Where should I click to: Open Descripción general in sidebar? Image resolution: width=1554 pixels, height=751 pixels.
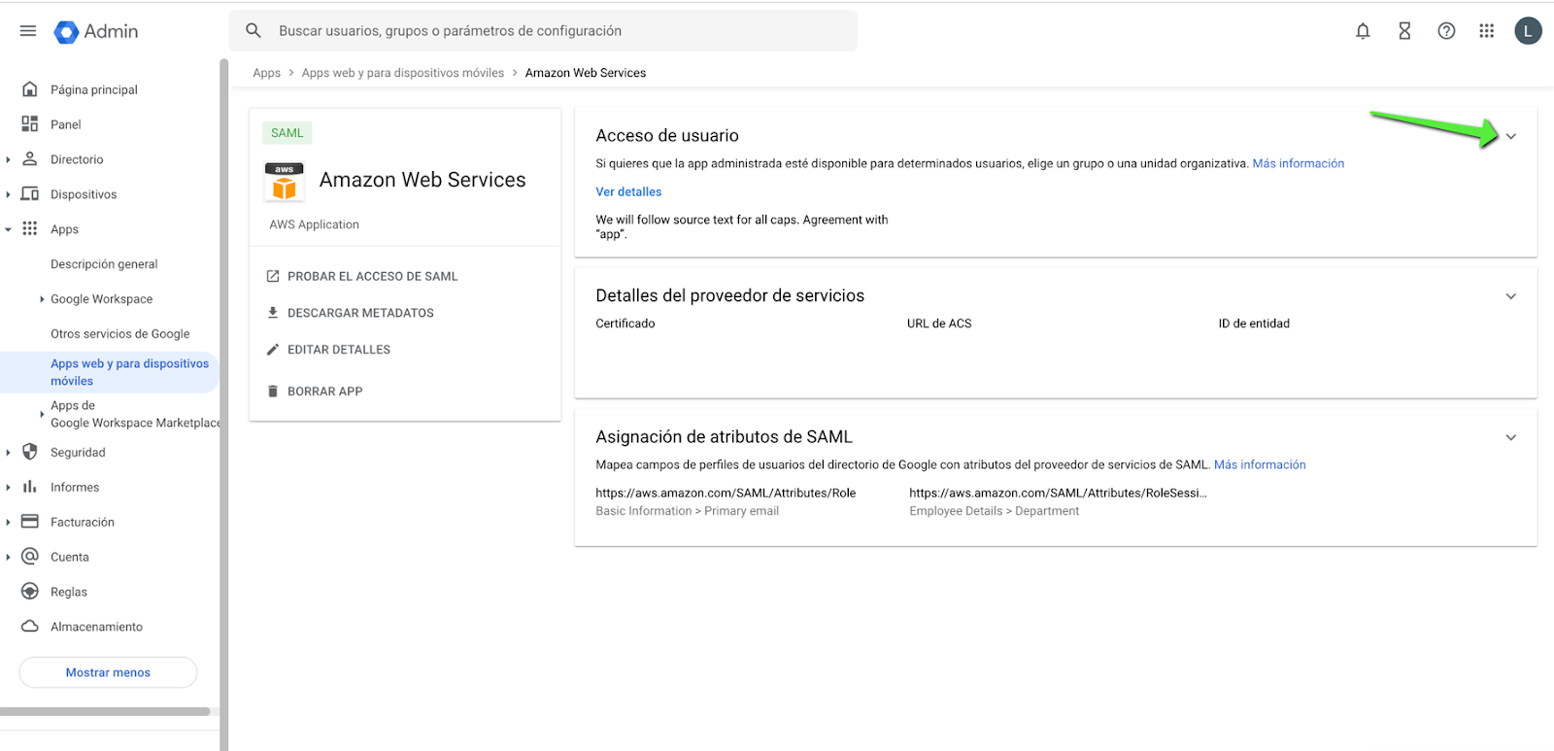click(x=104, y=264)
